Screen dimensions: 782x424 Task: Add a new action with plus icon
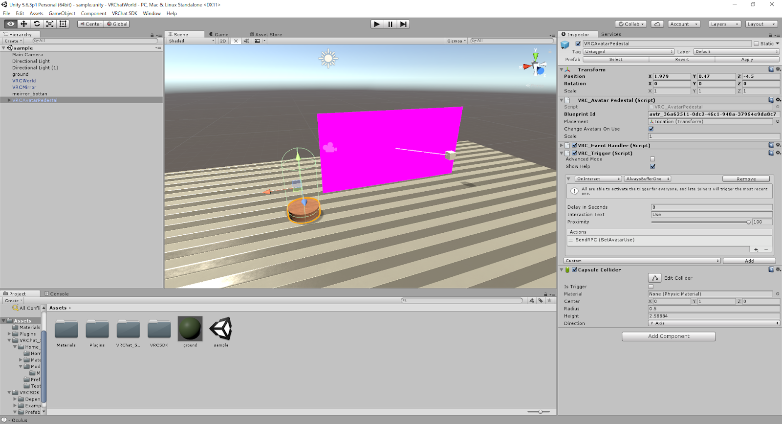(x=756, y=249)
